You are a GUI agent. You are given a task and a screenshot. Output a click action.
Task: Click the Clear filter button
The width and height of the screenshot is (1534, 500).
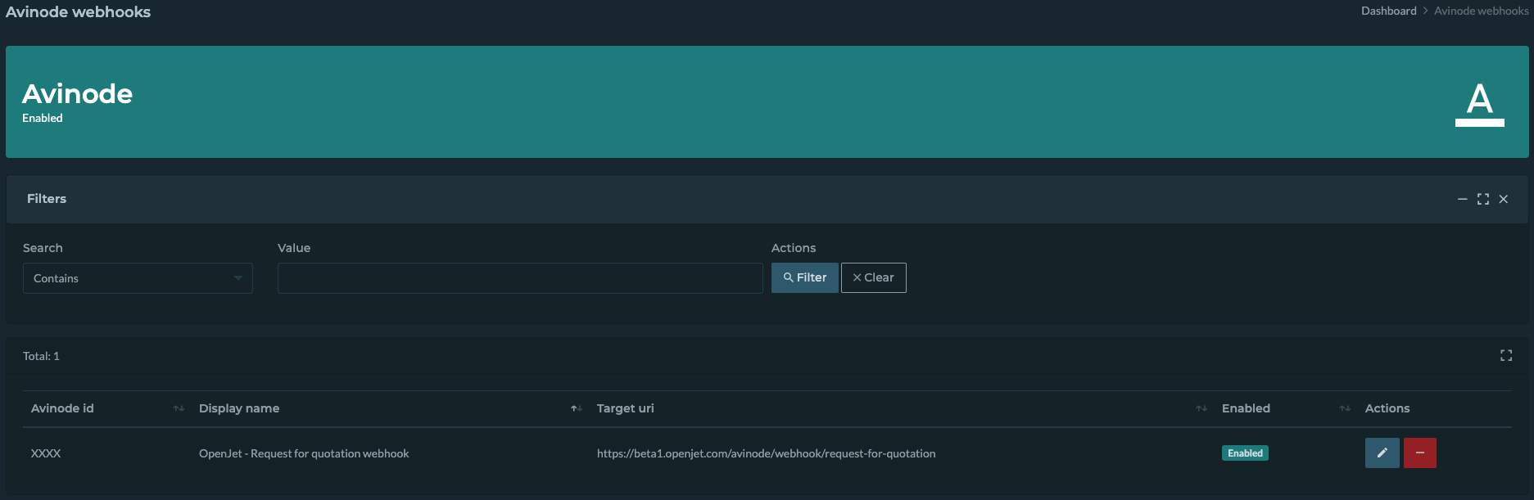[x=873, y=277]
